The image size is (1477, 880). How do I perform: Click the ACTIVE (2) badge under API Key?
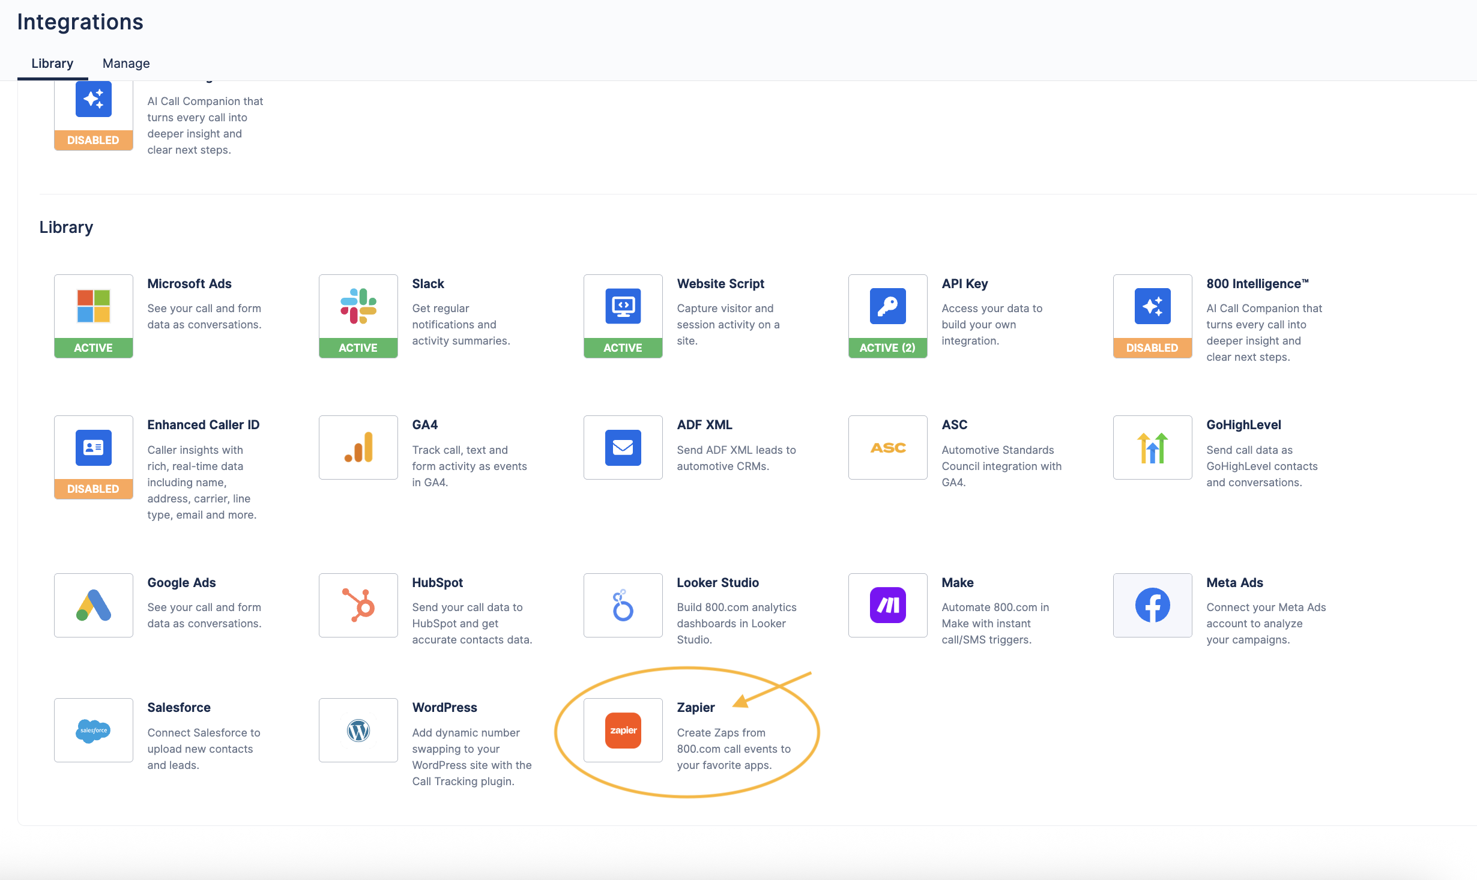[888, 348]
